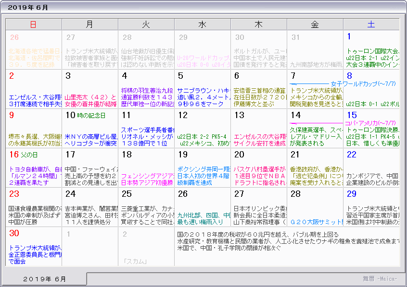Screen dimensions: 407x287
Task: Select the 金 Friday column header
Action: point(315,24)
